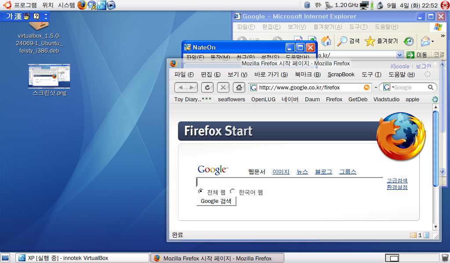Click the small arrow beside the Firefox URL bar
The image size is (450, 263).
pos(376,88)
